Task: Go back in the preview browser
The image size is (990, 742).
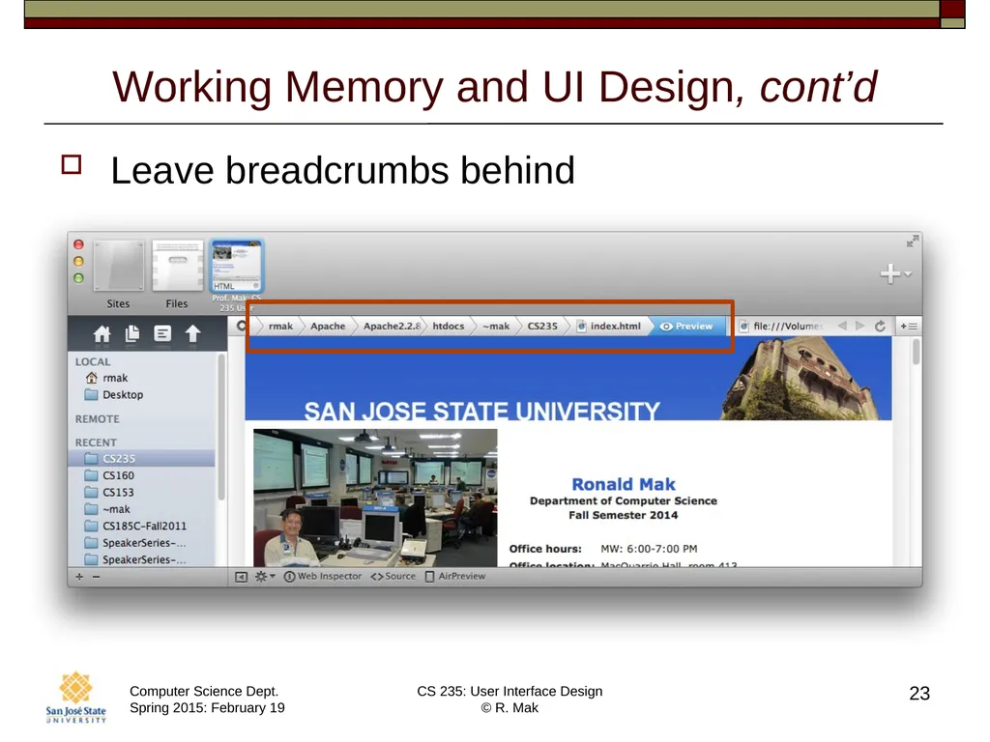Action: 842,326
